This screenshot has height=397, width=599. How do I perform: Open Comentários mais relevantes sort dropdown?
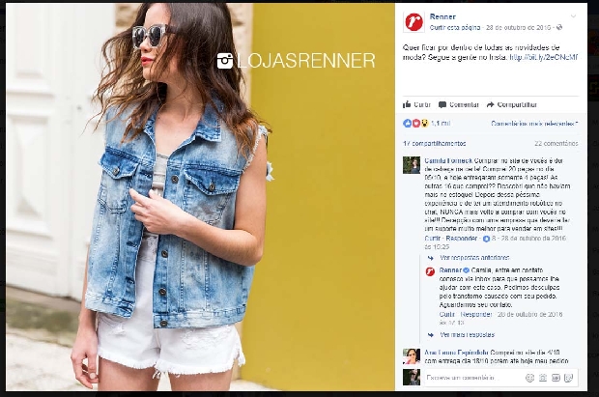534,124
